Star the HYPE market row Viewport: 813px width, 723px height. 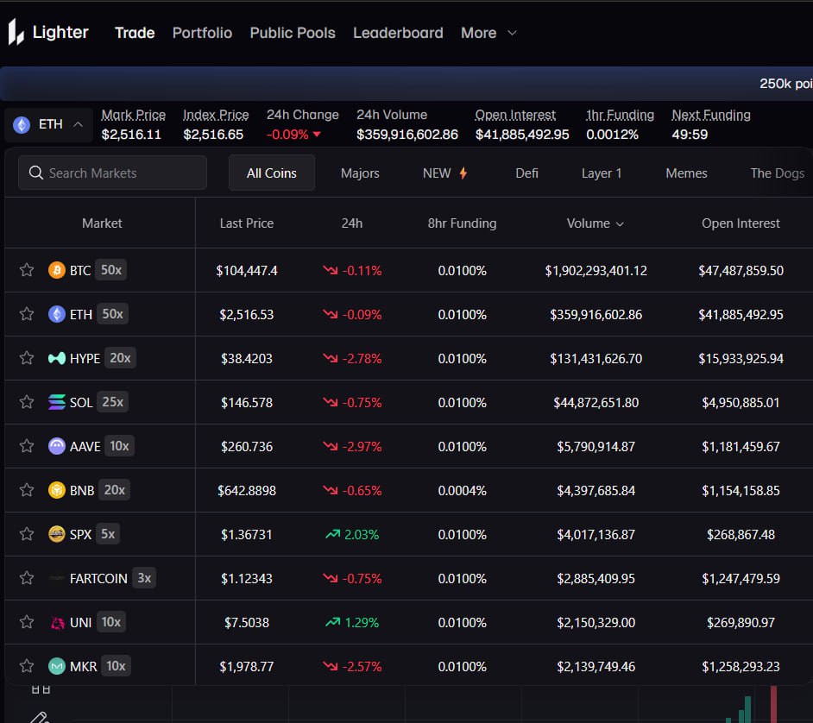pos(27,358)
